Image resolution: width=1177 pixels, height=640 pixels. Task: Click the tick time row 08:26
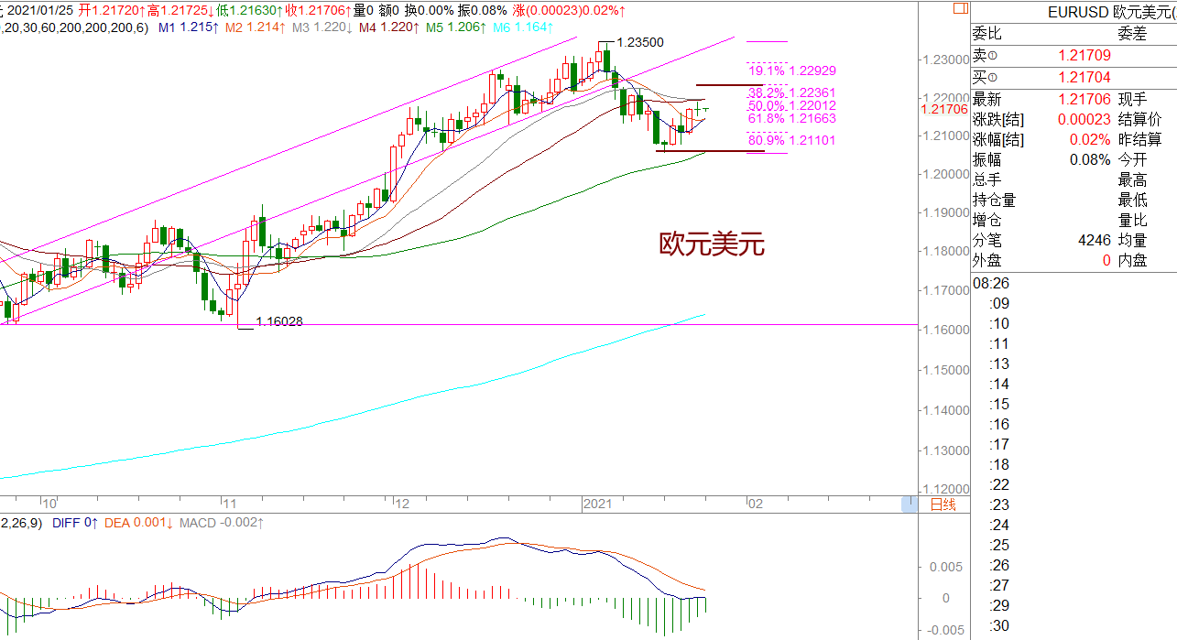click(x=991, y=284)
